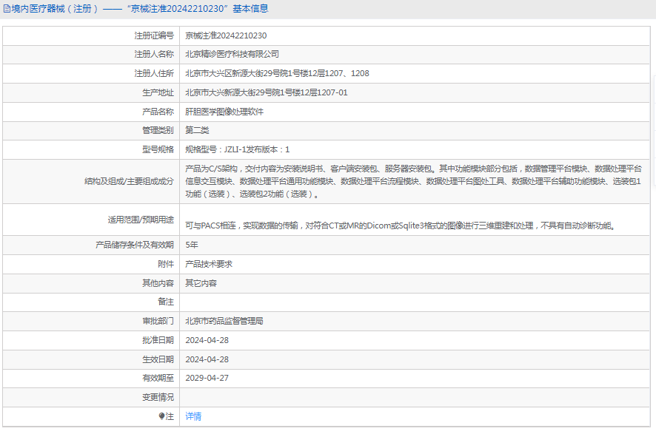
Task: Click the 注册人名称 label
Action: tap(154, 54)
